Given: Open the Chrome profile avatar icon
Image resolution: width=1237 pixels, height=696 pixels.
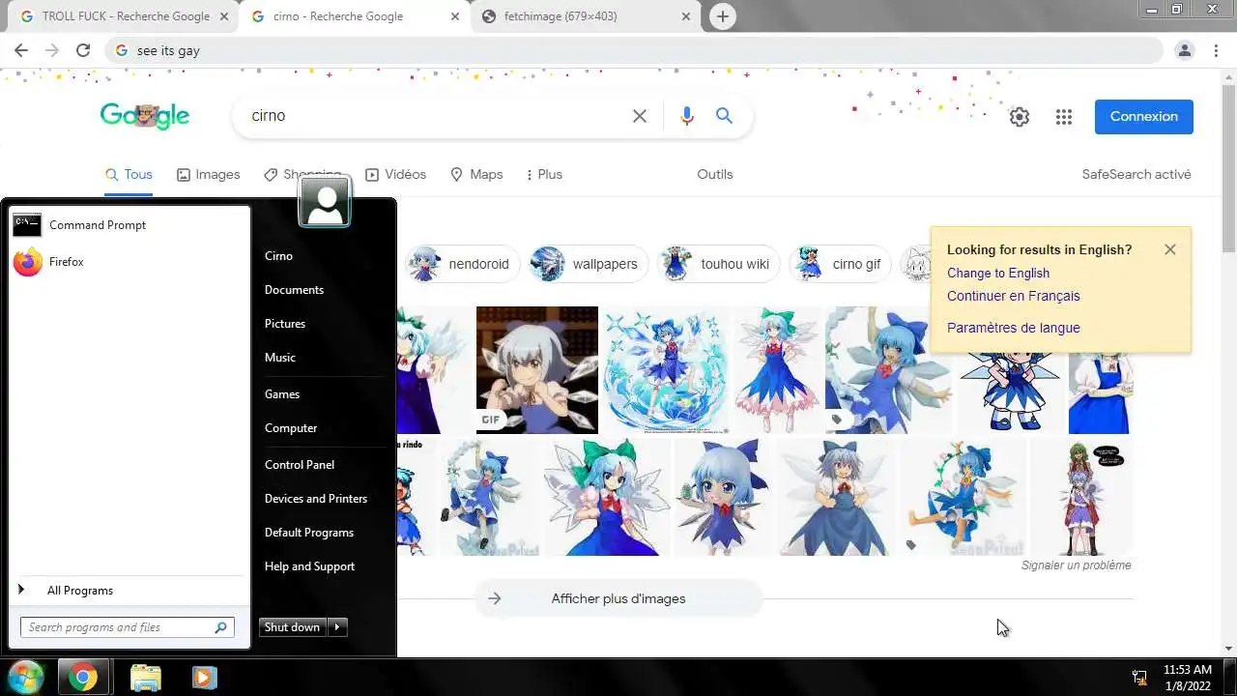Looking at the screenshot, I should 1184,50.
